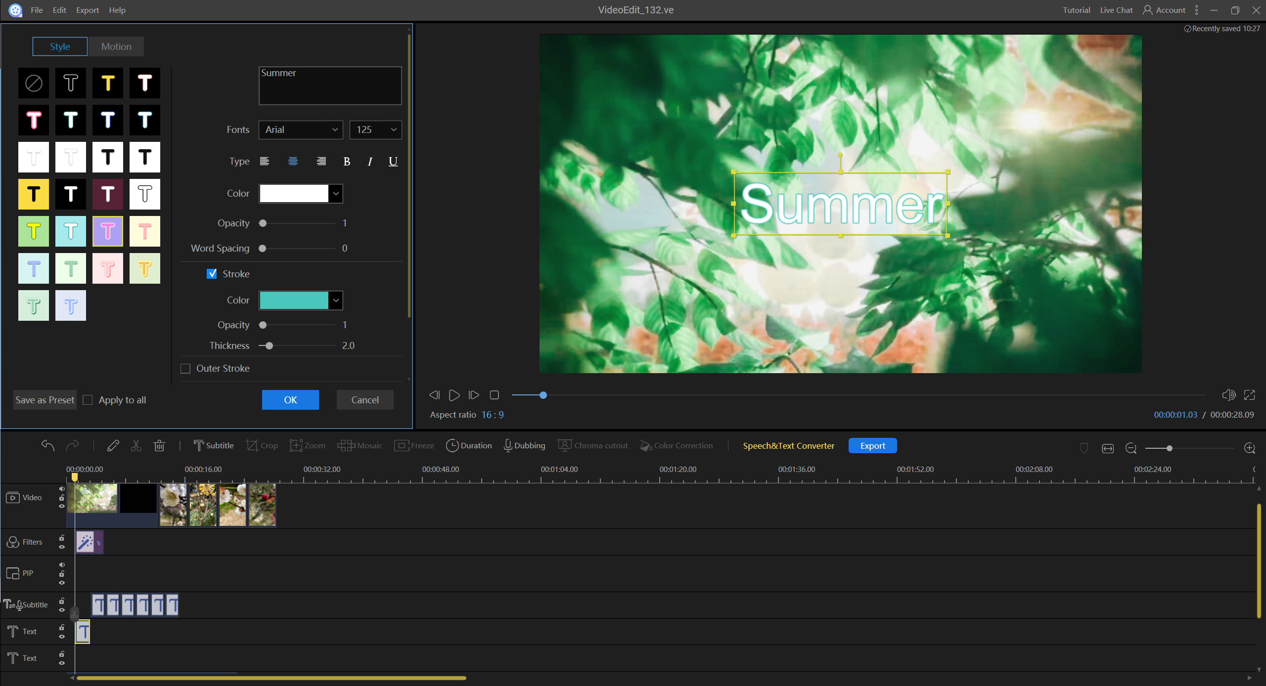Confirm text settings with OK
Screen dimensions: 1266x686
pyautogui.click(x=290, y=399)
